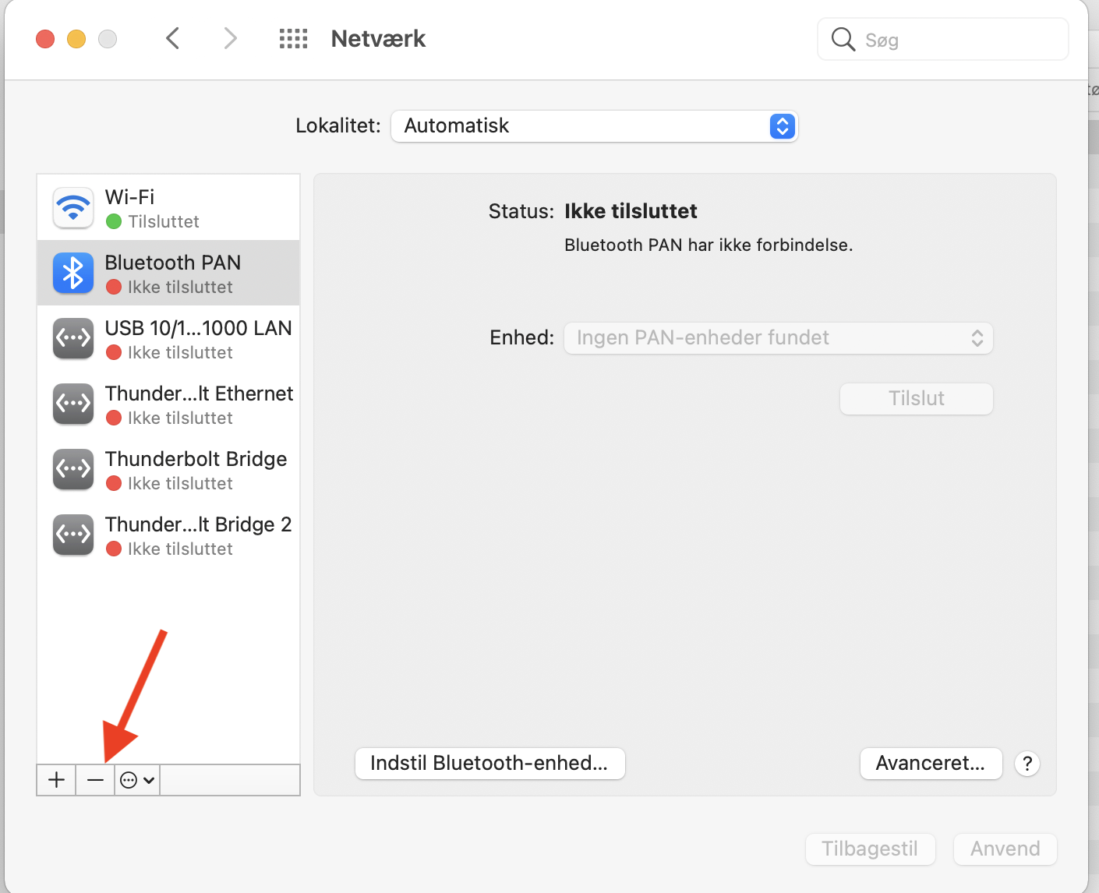The width and height of the screenshot is (1099, 893).
Task: Open the help question mark button
Action: pyautogui.click(x=1027, y=764)
